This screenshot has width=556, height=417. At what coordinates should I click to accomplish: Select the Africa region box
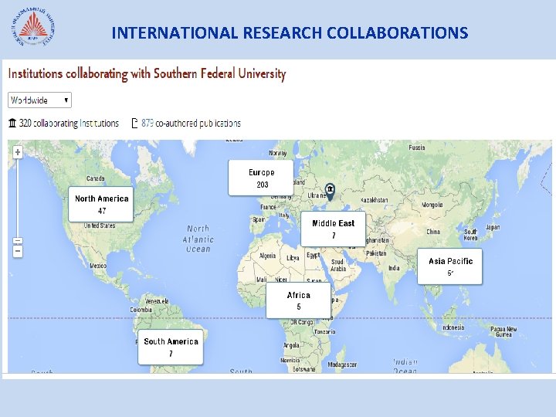point(299,300)
